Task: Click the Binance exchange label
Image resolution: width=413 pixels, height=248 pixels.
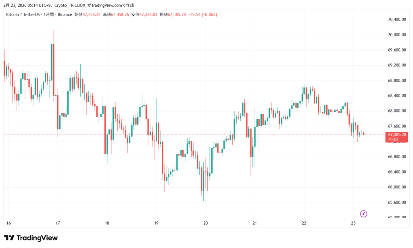Action: pos(65,14)
